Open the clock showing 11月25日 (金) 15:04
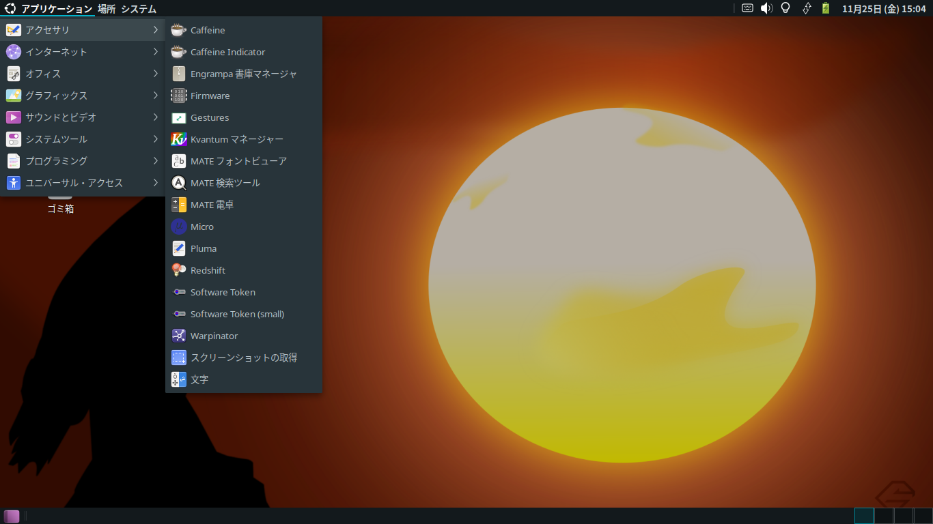This screenshot has height=524, width=933. tap(884, 9)
